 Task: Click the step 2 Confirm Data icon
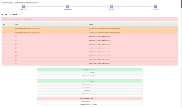coord(68,7)
